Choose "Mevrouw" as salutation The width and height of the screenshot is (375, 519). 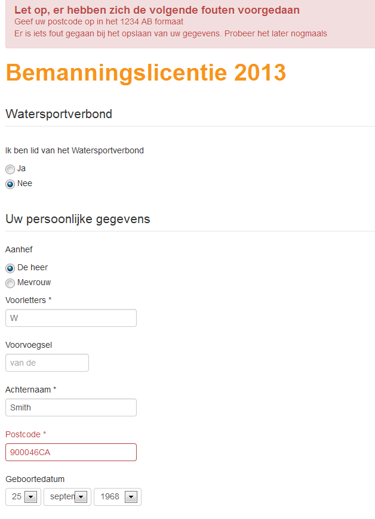[10, 283]
